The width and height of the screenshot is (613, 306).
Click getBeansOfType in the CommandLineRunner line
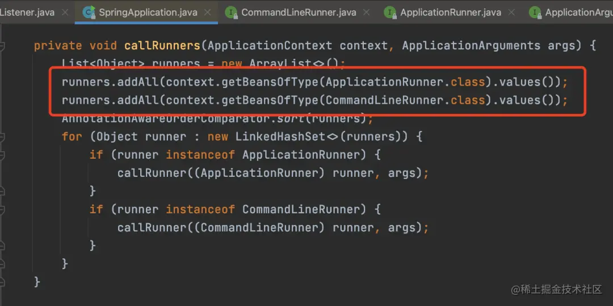(x=270, y=100)
